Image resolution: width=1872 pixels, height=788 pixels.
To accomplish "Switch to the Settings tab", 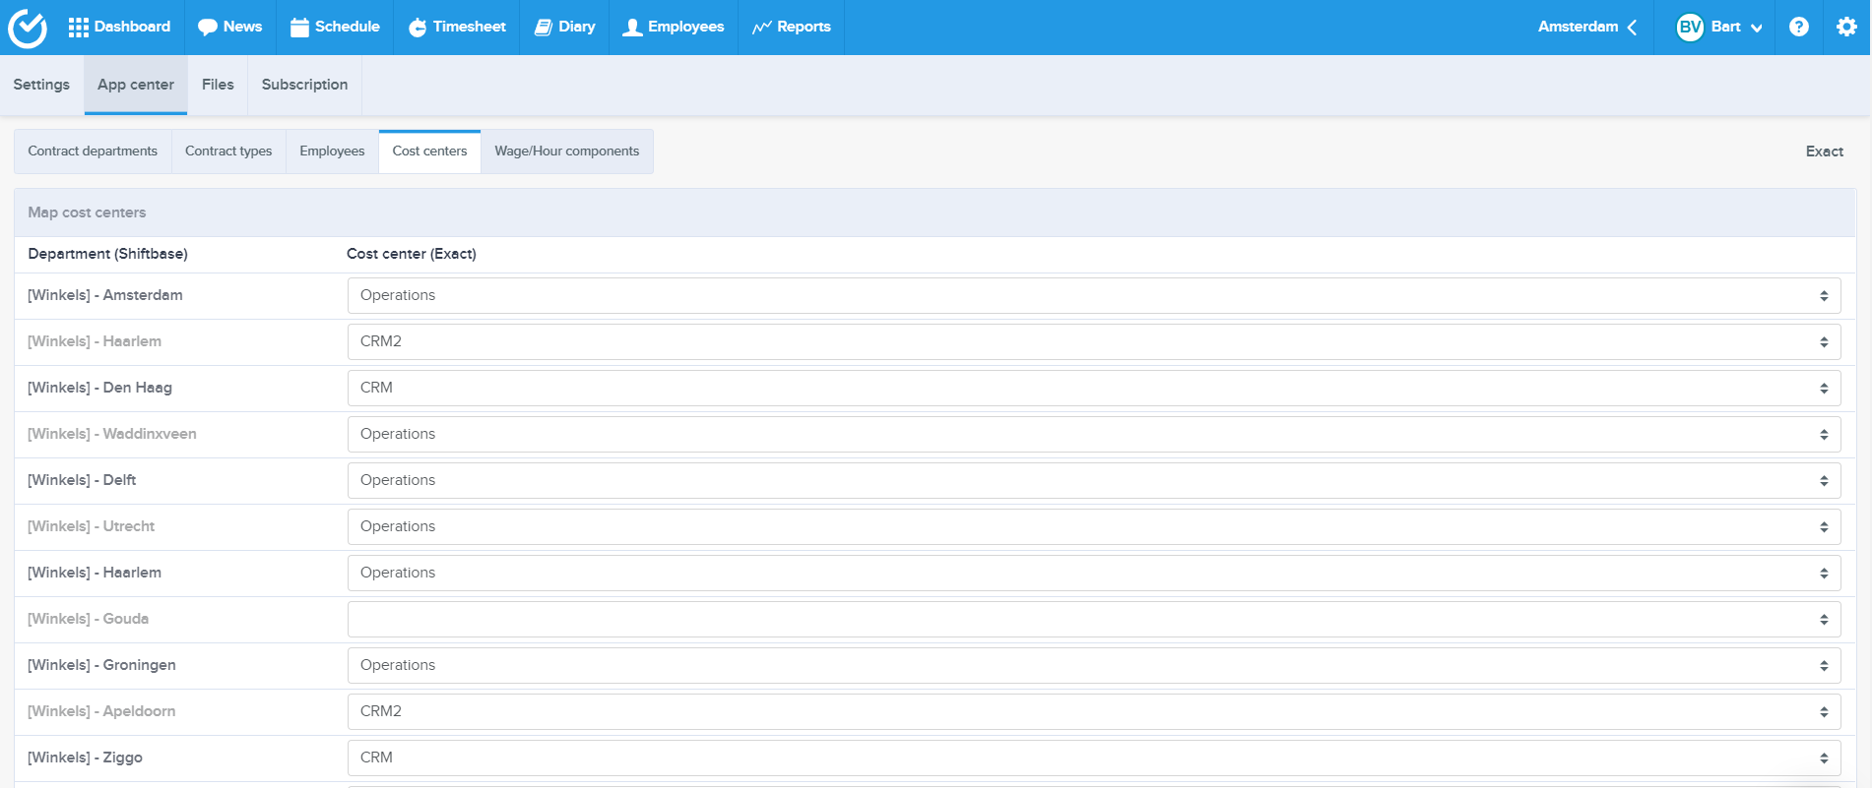I will coord(41,85).
